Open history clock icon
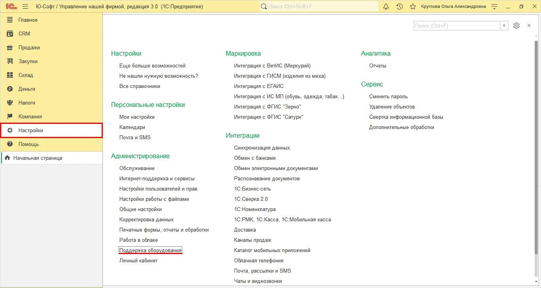The width and height of the screenshot is (541, 288). pyautogui.click(x=399, y=6)
